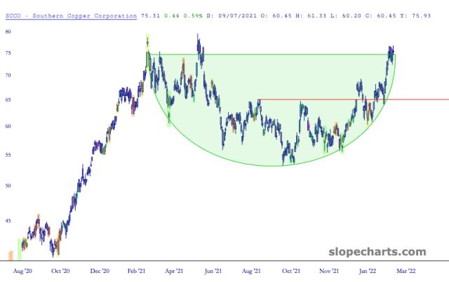Click the last price value 75.31
This screenshot has height=282, width=449.
point(150,14)
